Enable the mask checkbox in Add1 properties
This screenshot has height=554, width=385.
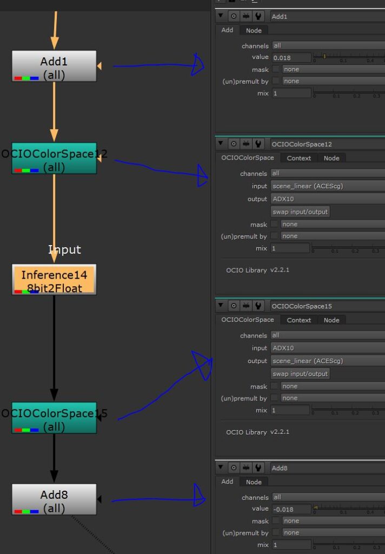[276, 69]
